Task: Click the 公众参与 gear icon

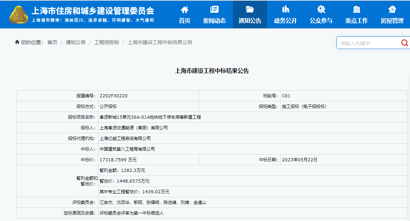Action: click(x=321, y=9)
